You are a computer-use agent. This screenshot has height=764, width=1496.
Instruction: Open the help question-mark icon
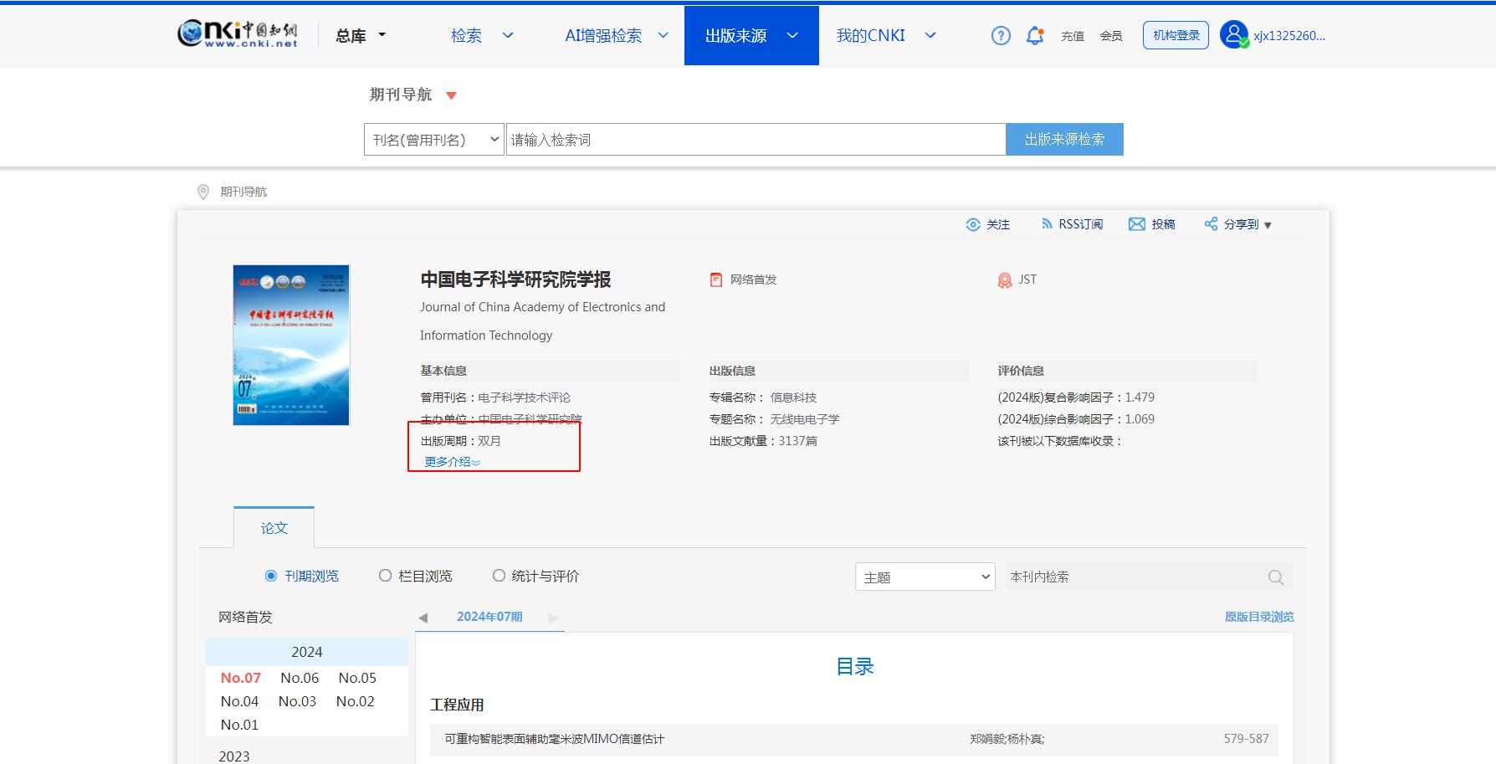[x=1001, y=35]
